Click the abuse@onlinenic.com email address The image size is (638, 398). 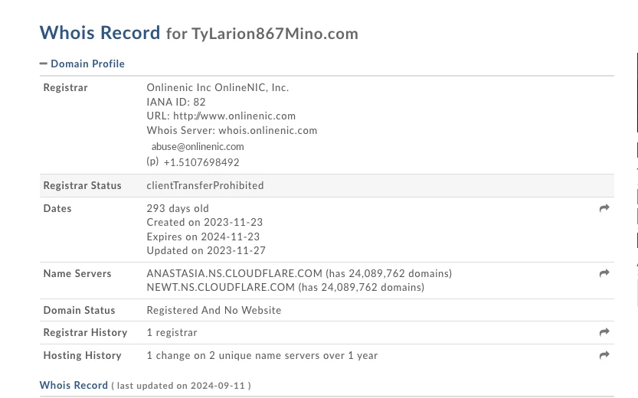[x=198, y=146]
